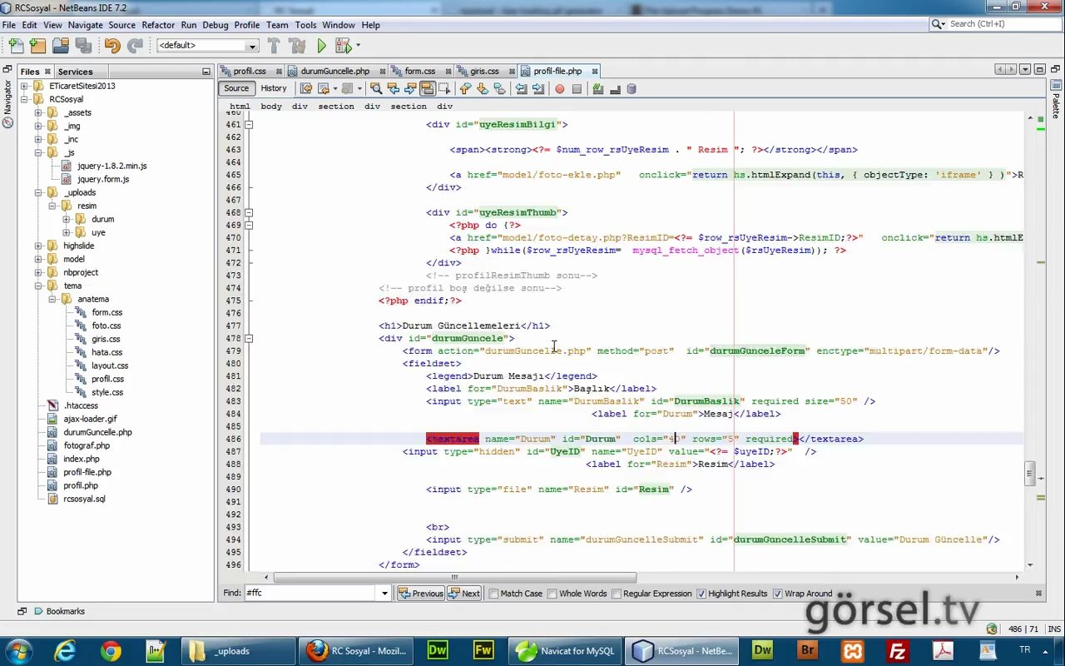Click Find Next button
The width and height of the screenshot is (1065, 666).
point(464,594)
